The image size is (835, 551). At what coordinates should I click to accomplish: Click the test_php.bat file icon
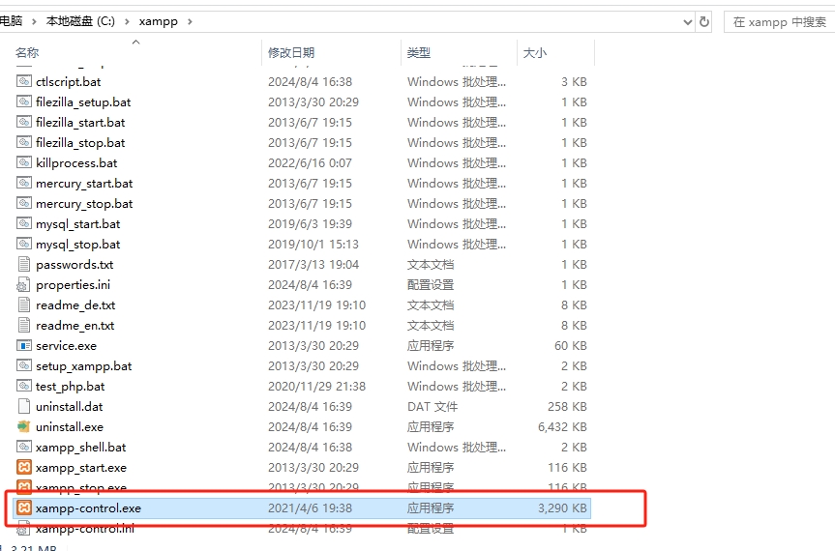pyautogui.click(x=24, y=386)
